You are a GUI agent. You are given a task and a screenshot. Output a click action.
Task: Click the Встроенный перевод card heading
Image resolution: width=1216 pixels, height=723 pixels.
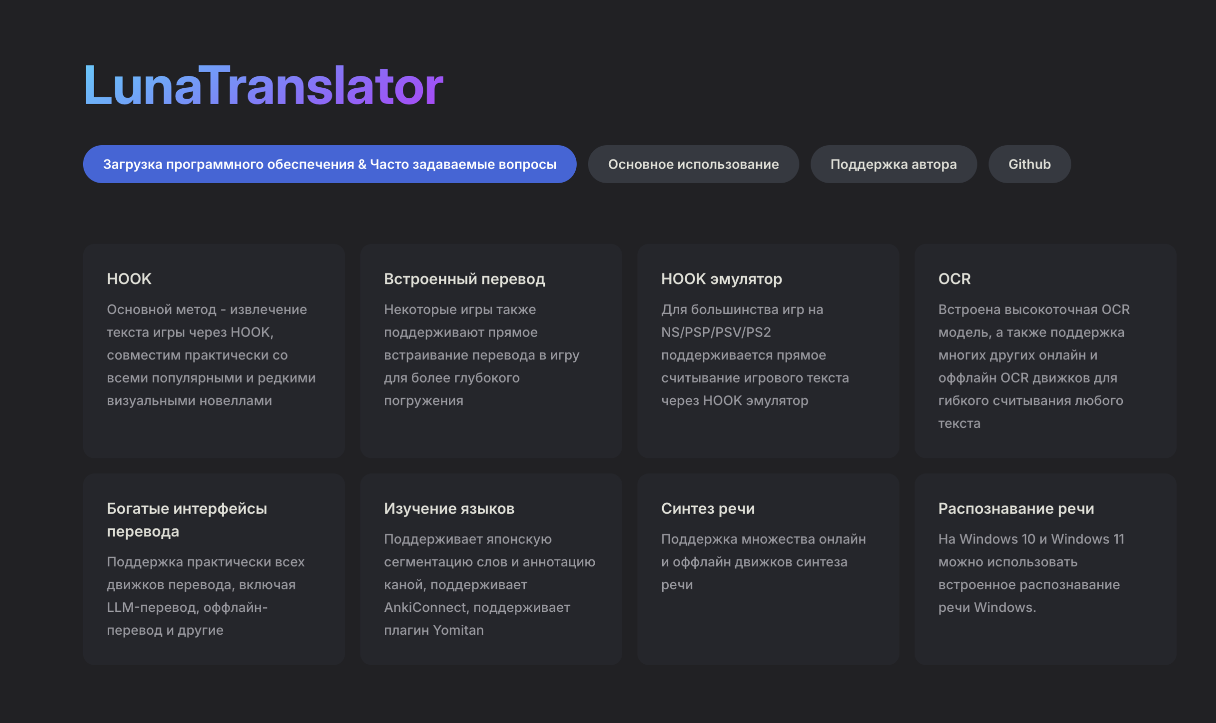click(465, 279)
